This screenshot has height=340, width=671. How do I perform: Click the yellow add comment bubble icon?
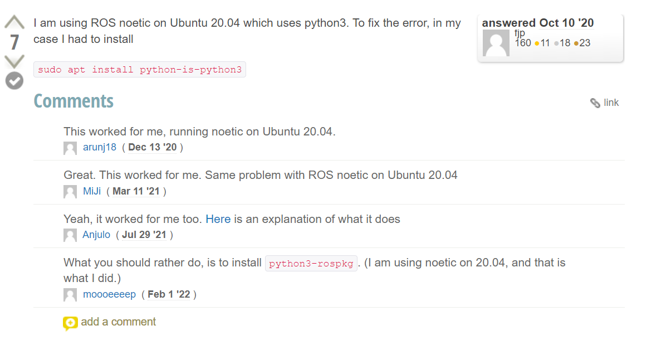[70, 323]
